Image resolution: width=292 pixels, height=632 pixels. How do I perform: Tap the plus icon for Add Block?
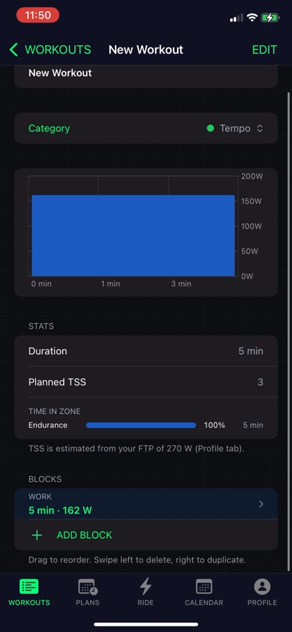point(37,535)
